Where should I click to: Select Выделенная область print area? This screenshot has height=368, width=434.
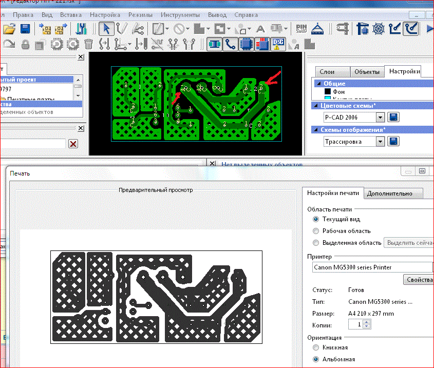pyautogui.click(x=315, y=243)
